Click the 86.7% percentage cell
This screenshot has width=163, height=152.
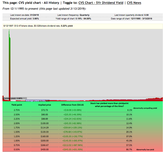[x=129, y=149]
